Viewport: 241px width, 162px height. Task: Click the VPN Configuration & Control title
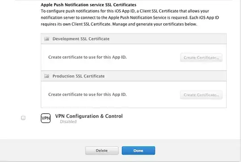[x=89, y=116]
